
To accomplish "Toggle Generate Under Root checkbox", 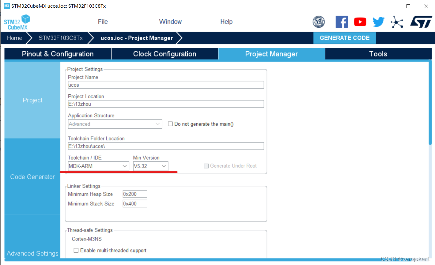I will pyautogui.click(x=206, y=166).
